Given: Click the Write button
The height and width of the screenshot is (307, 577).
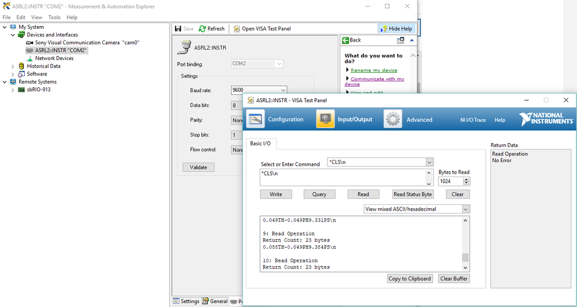Looking at the screenshot, I should coord(276,194).
